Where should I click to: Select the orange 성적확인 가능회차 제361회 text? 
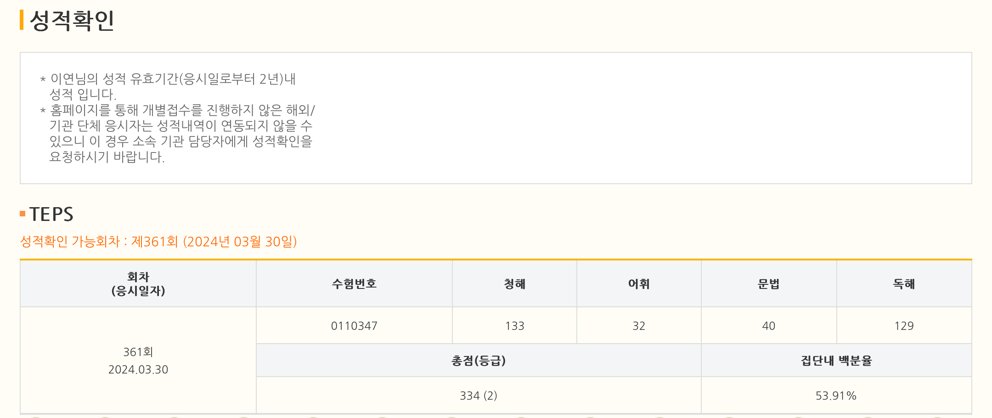[158, 242]
